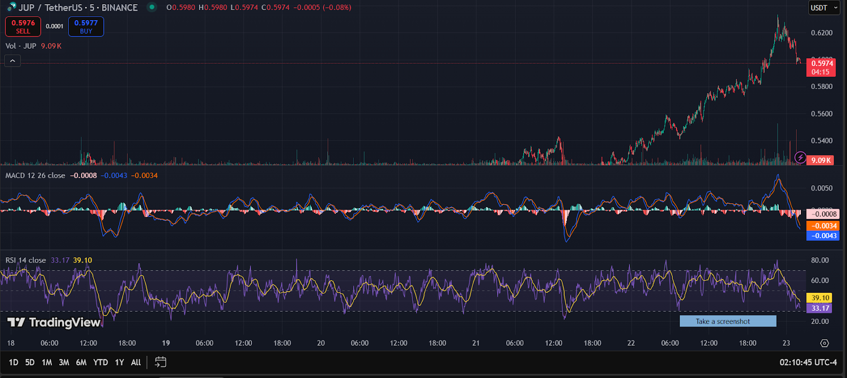Click the green market status dot
847x378 pixels.
[x=152, y=7]
